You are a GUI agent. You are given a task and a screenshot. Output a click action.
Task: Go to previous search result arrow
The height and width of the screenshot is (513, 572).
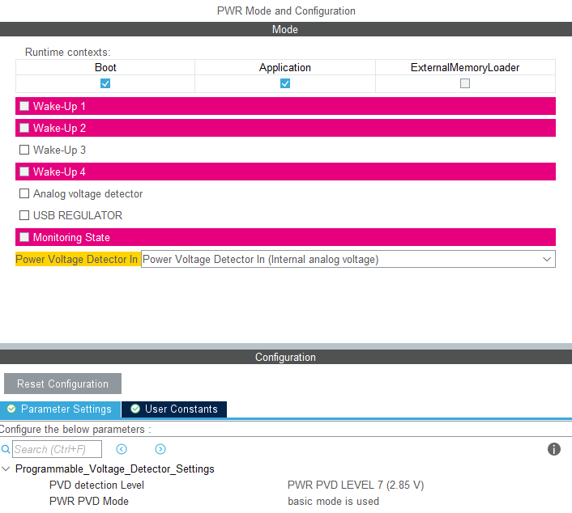point(122,449)
